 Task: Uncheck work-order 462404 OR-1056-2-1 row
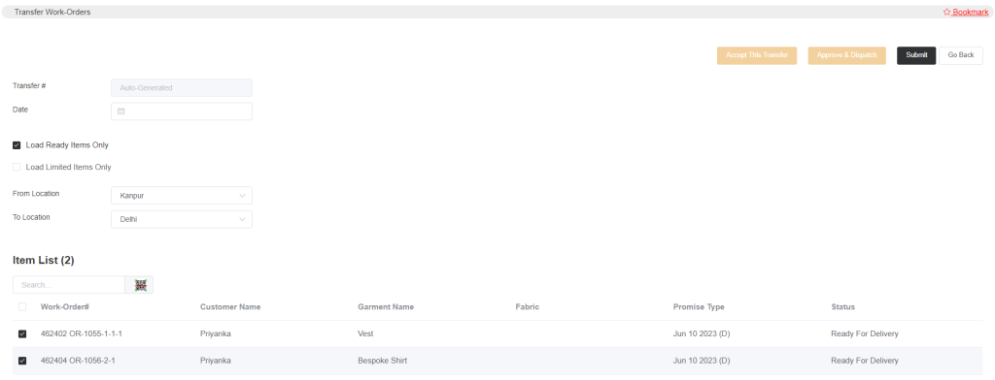(x=22, y=361)
